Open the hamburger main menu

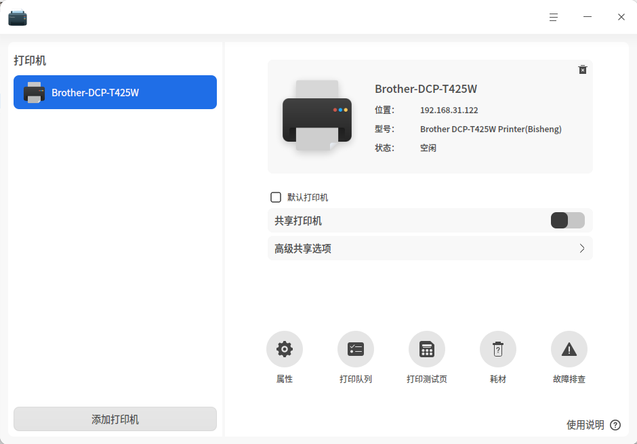[554, 17]
